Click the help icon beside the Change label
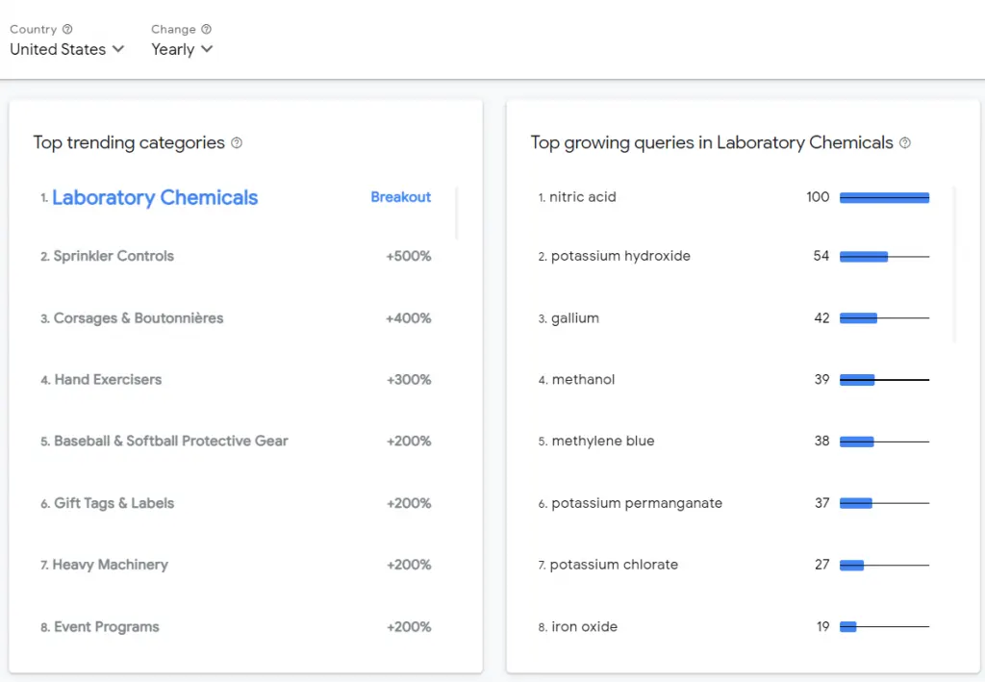 (x=208, y=29)
